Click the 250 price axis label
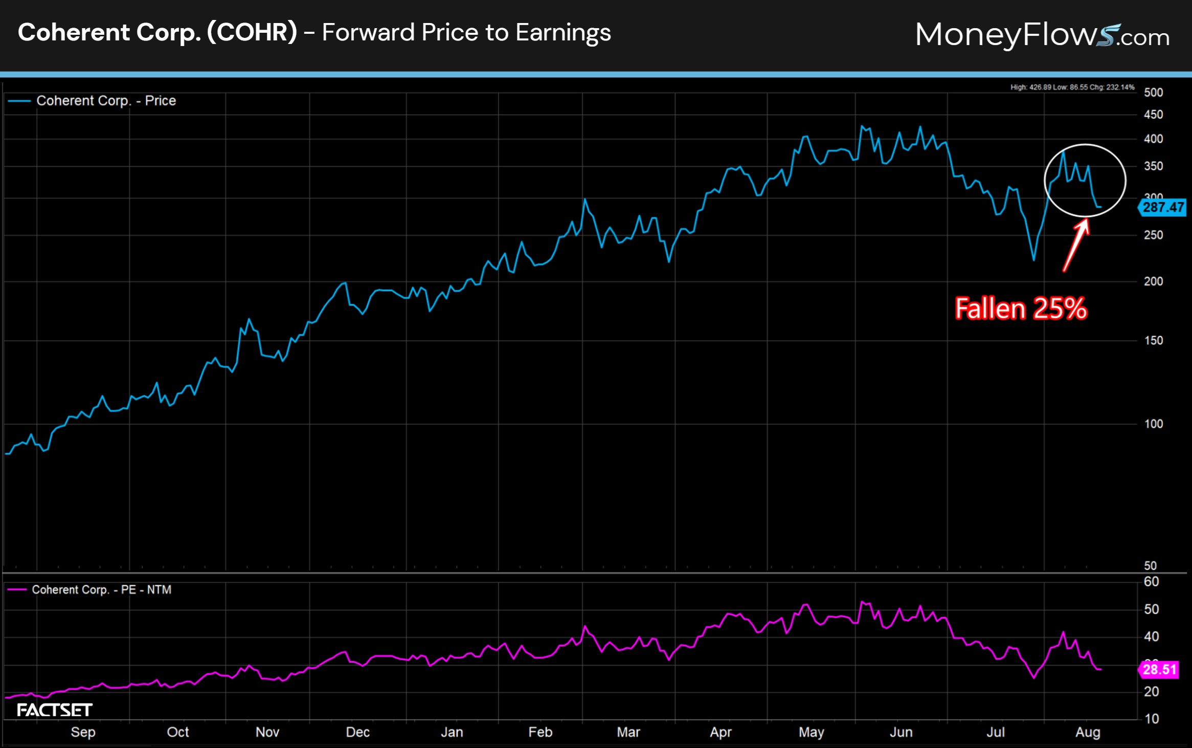This screenshot has height=748, width=1192. tap(1154, 235)
